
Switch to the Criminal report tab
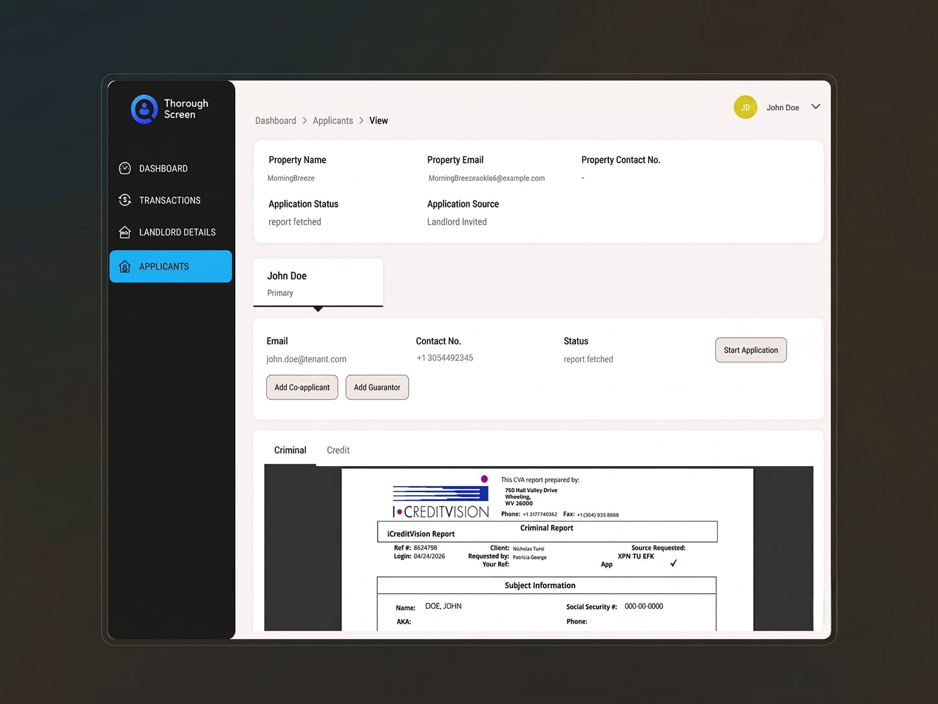[x=290, y=450]
